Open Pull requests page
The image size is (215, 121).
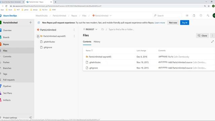point(9,80)
